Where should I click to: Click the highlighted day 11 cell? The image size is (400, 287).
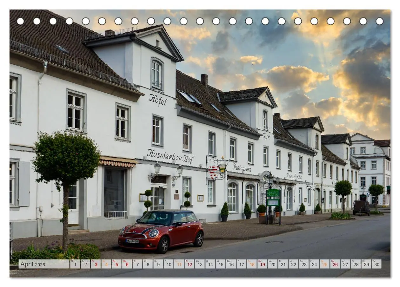[x=179, y=264]
